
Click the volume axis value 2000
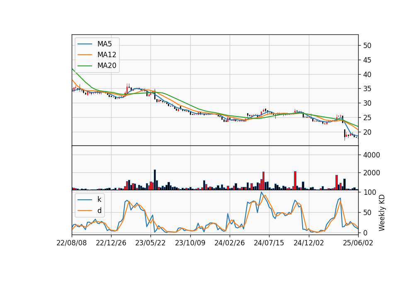371,173
